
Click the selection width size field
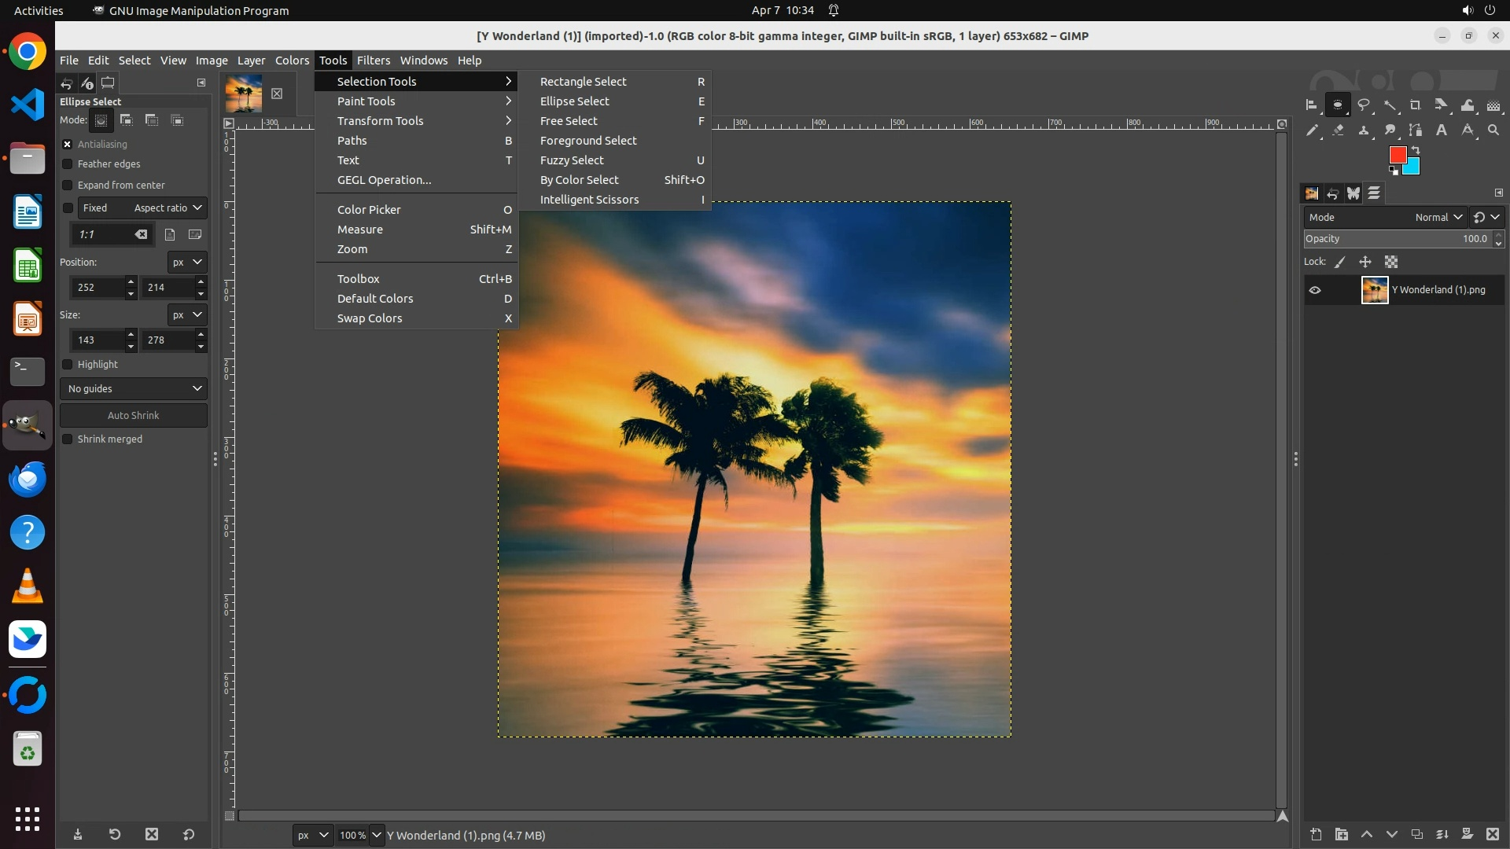point(96,340)
